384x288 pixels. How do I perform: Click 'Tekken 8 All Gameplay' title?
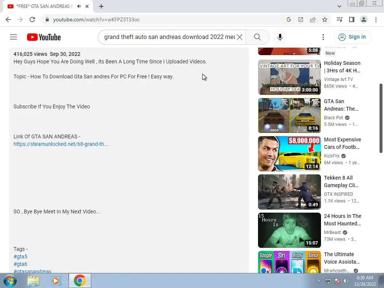coord(341,181)
